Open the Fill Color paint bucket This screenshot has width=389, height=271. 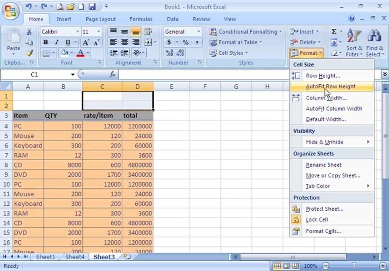click(64, 53)
